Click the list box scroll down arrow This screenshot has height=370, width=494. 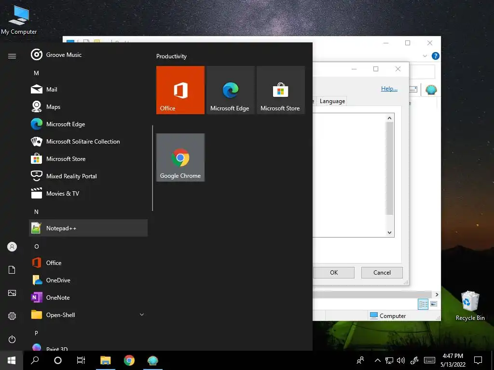389,233
